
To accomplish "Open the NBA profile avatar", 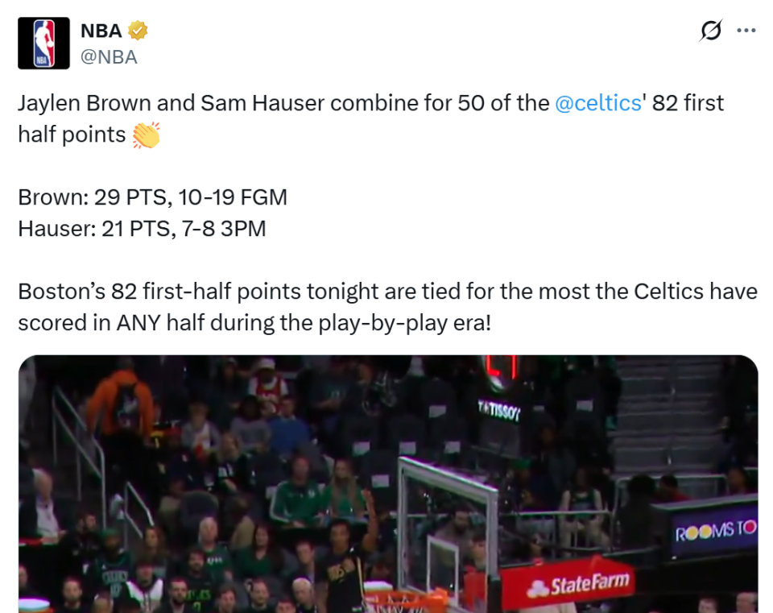I will coord(43,43).
